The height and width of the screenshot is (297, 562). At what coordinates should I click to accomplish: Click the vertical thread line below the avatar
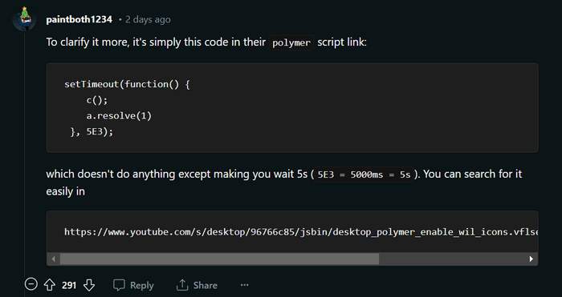[24, 154]
